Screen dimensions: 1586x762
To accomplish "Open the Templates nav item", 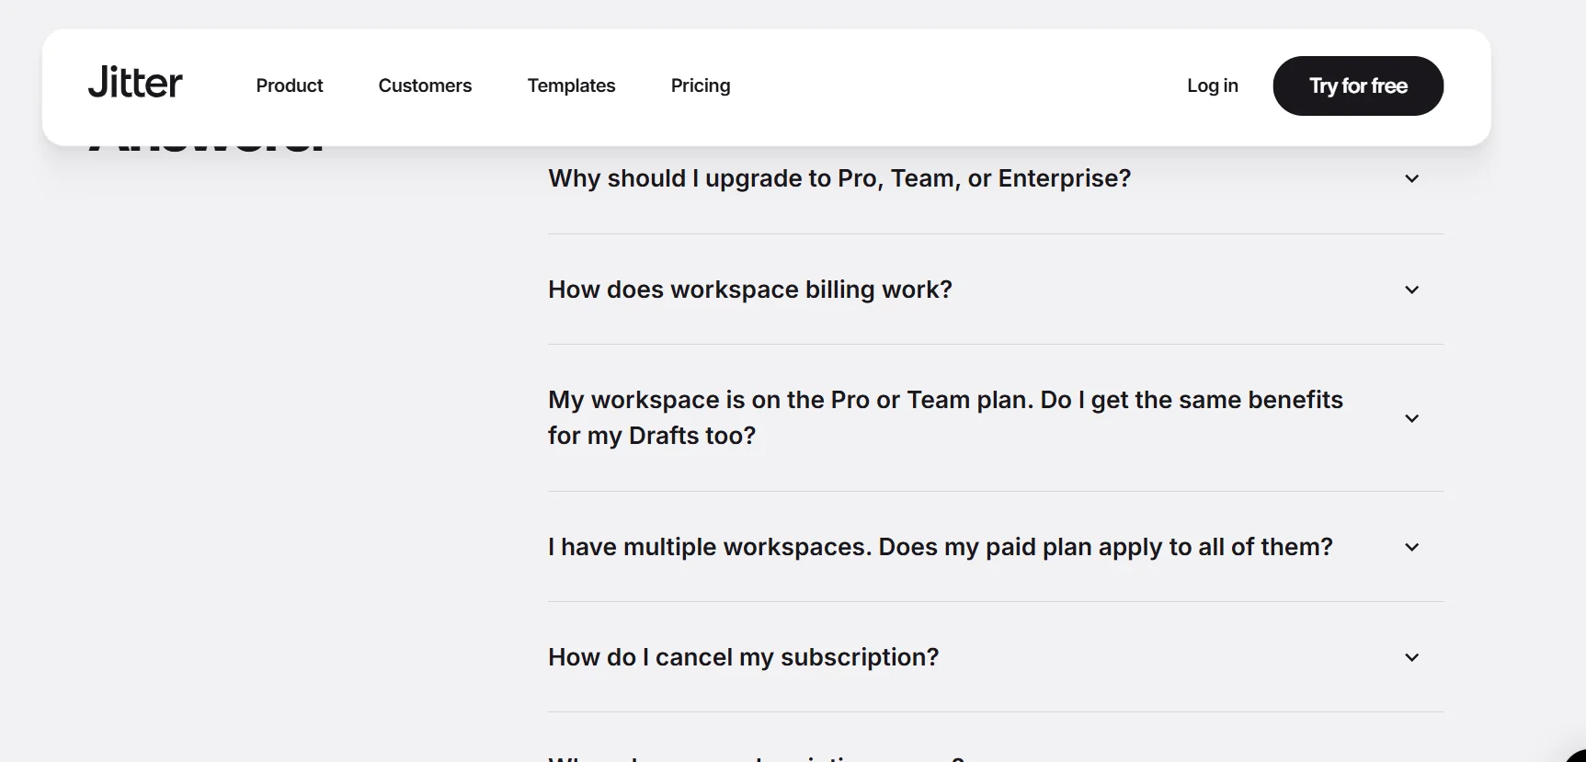I will [x=571, y=85].
